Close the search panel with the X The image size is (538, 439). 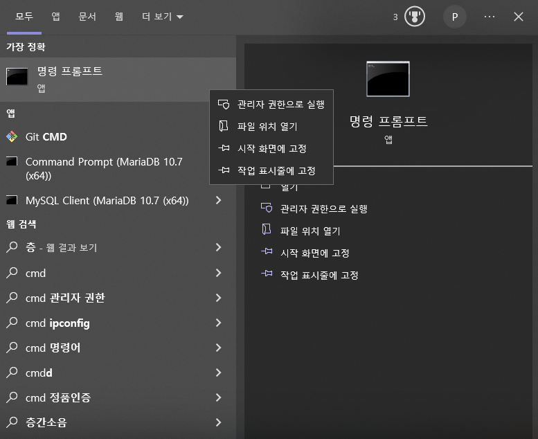point(519,17)
